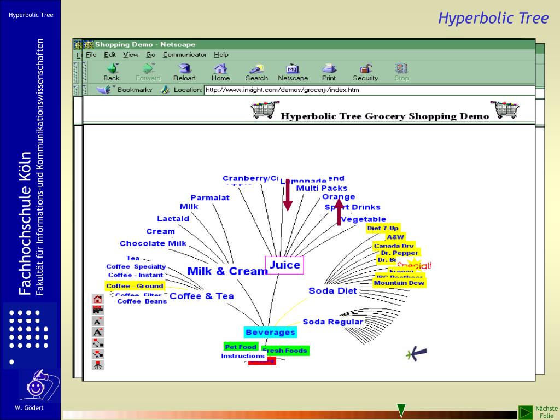Open the Bookmarks icon
Viewport: 560px width, 420px height.
tap(104, 90)
